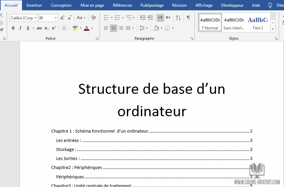Apply the Titre 1 style
This screenshot has height=187, width=284.
[x=258, y=23]
